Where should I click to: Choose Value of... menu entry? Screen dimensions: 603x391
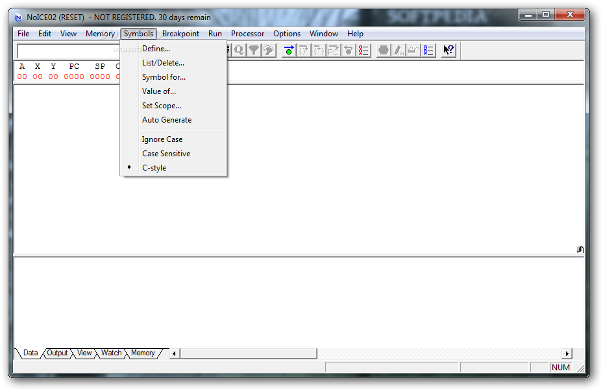pos(173,91)
